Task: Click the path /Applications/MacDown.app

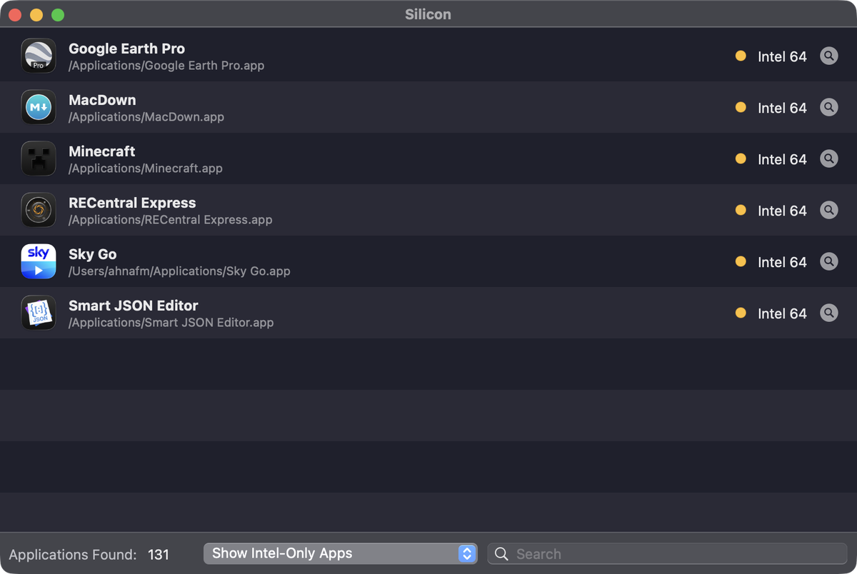Action: coord(146,117)
